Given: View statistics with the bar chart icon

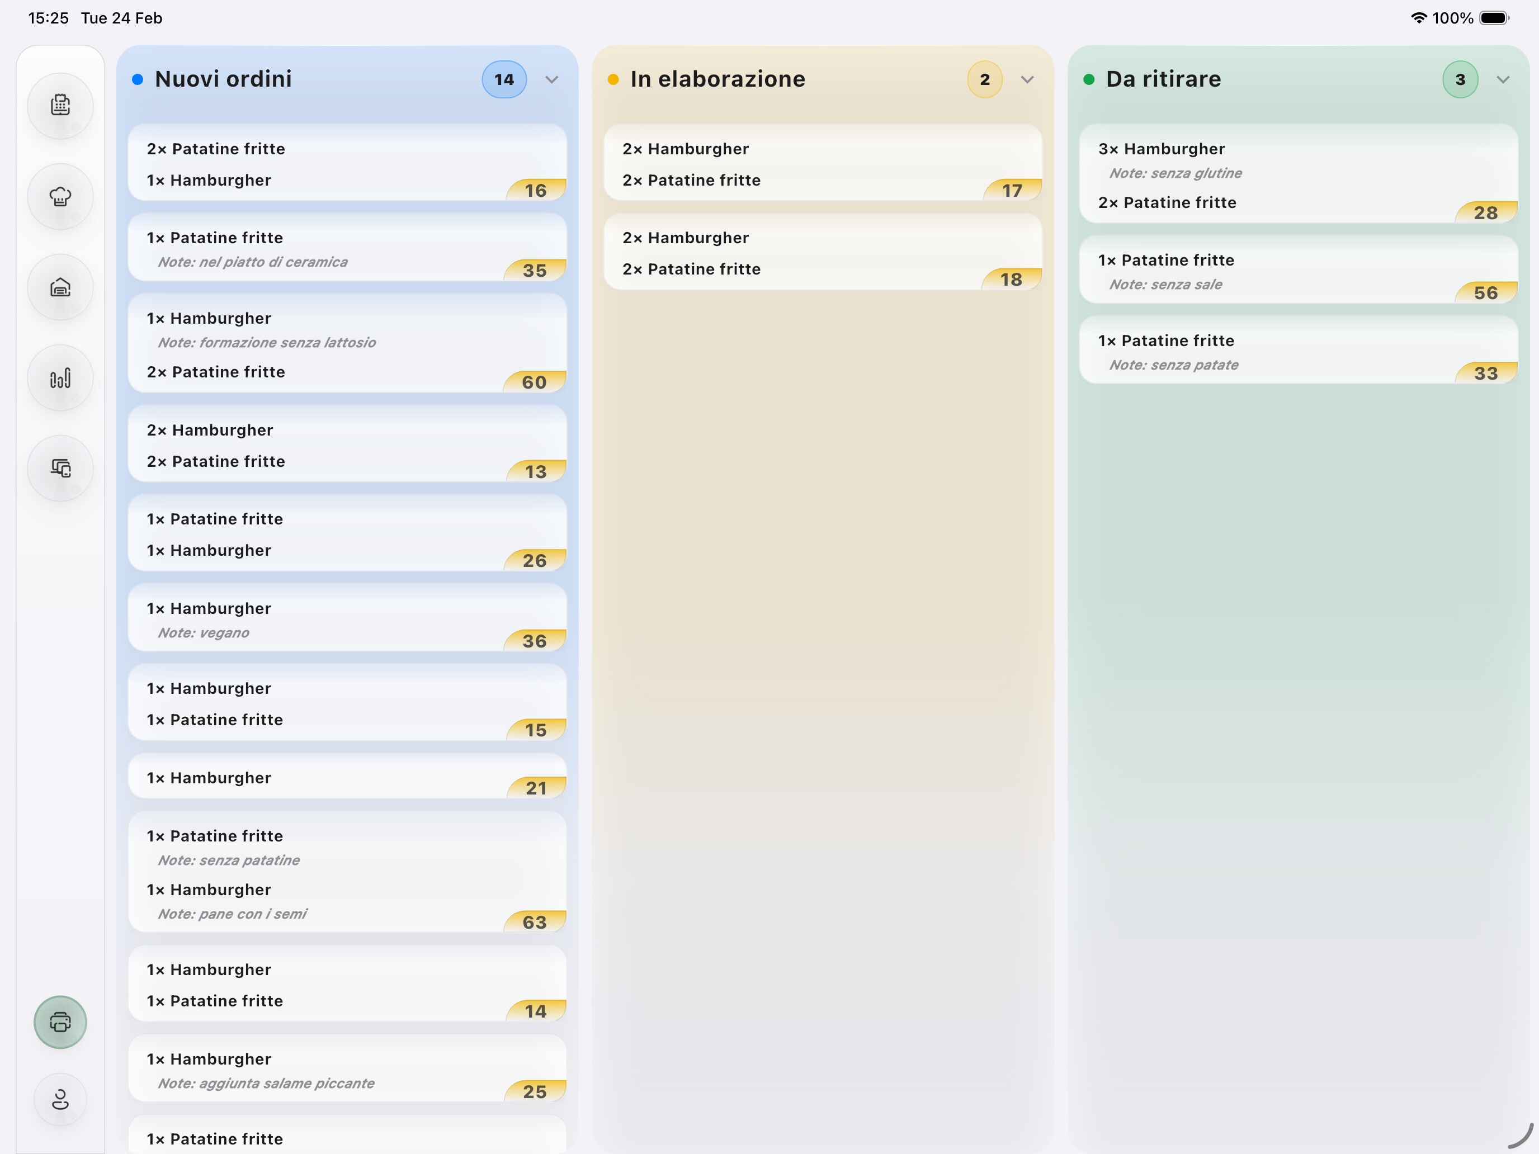Looking at the screenshot, I should point(60,377).
